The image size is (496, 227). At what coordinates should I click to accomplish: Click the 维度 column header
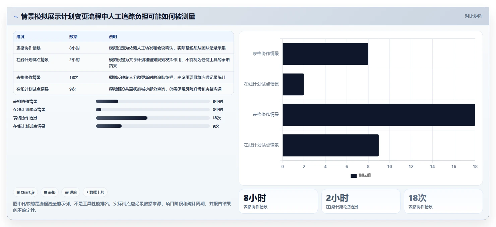(x=20, y=37)
